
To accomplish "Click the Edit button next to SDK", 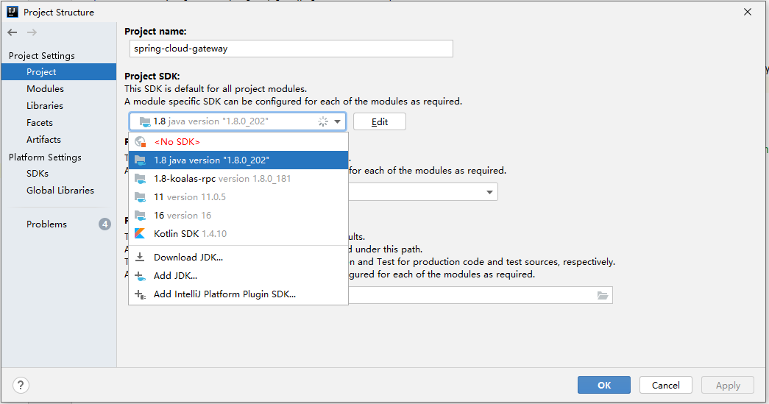I will pyautogui.click(x=380, y=121).
